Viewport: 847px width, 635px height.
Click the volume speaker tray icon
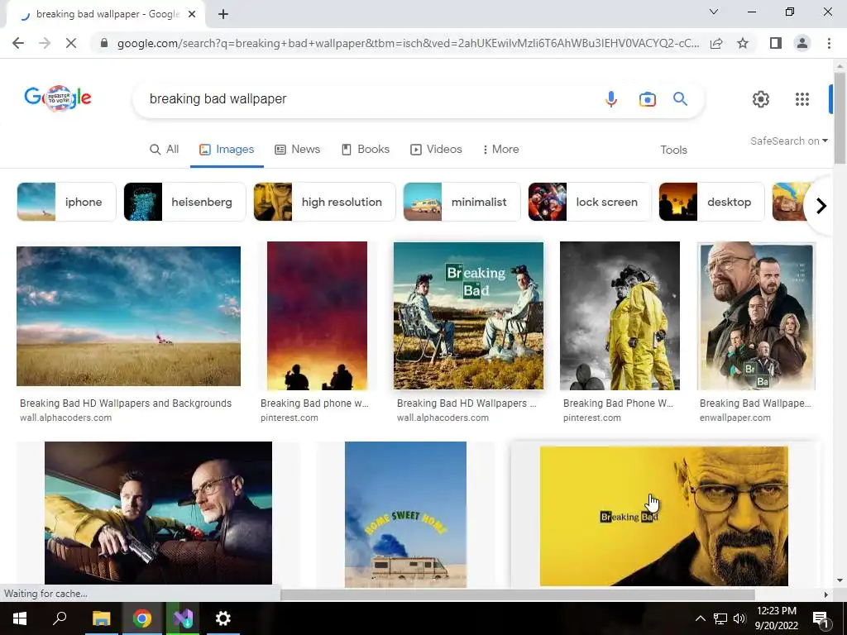(739, 618)
